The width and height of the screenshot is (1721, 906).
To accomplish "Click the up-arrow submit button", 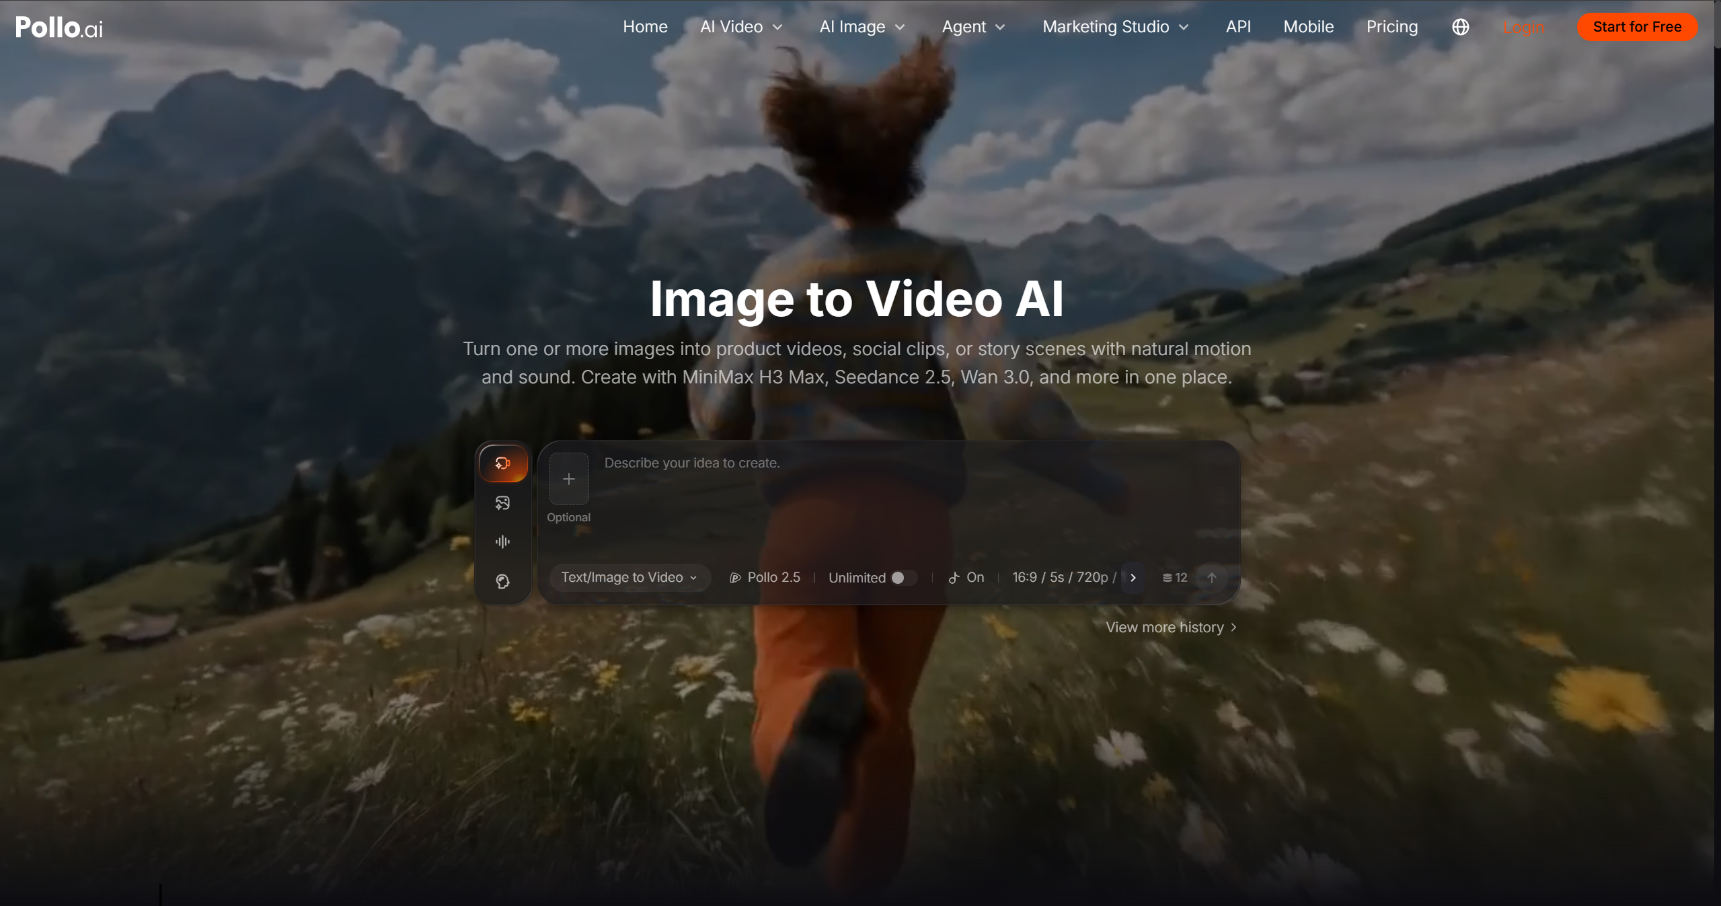I will click(1212, 578).
